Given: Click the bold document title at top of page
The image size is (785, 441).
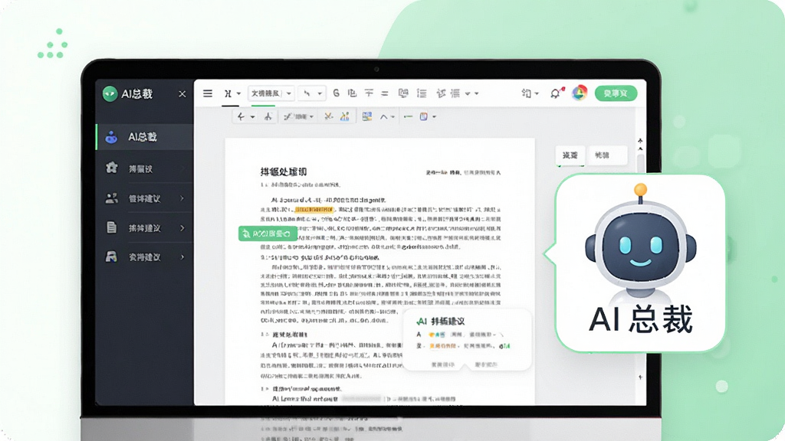Looking at the screenshot, I should point(284,172).
